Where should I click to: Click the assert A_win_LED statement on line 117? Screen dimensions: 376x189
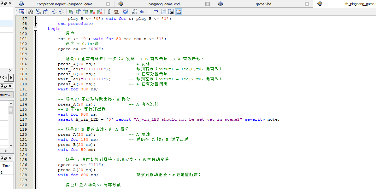[x=169, y=119]
